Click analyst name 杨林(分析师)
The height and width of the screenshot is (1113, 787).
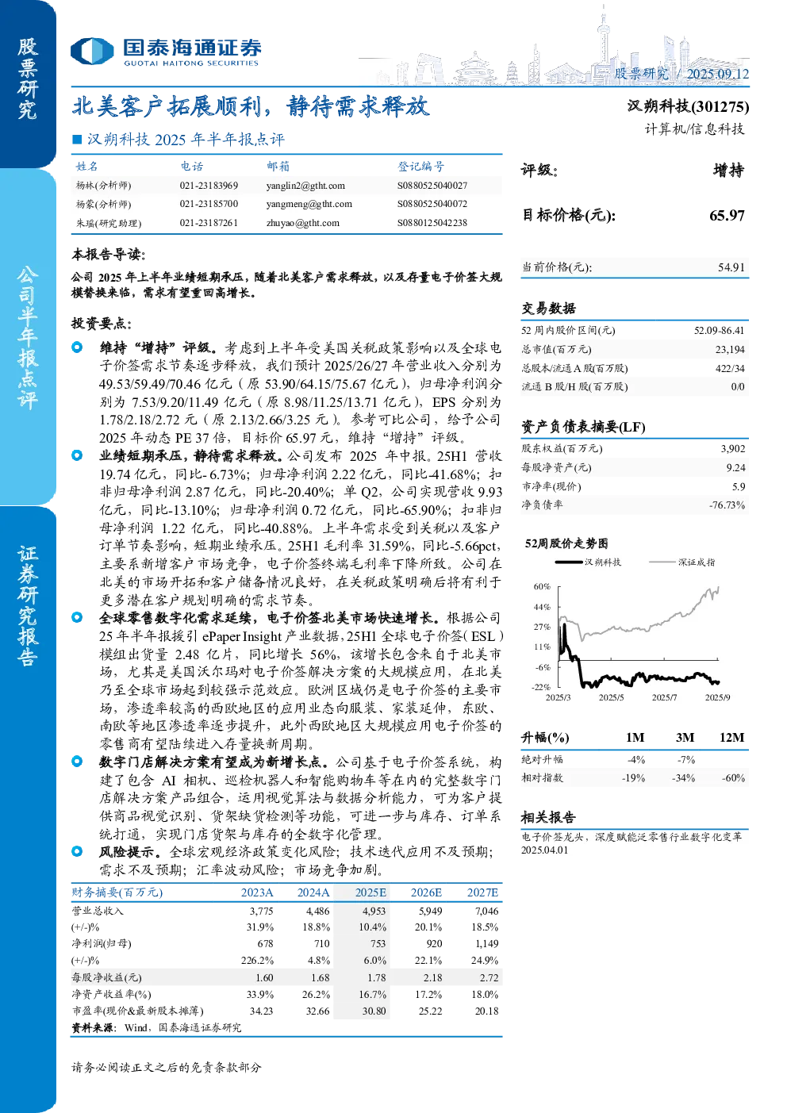click(x=103, y=186)
